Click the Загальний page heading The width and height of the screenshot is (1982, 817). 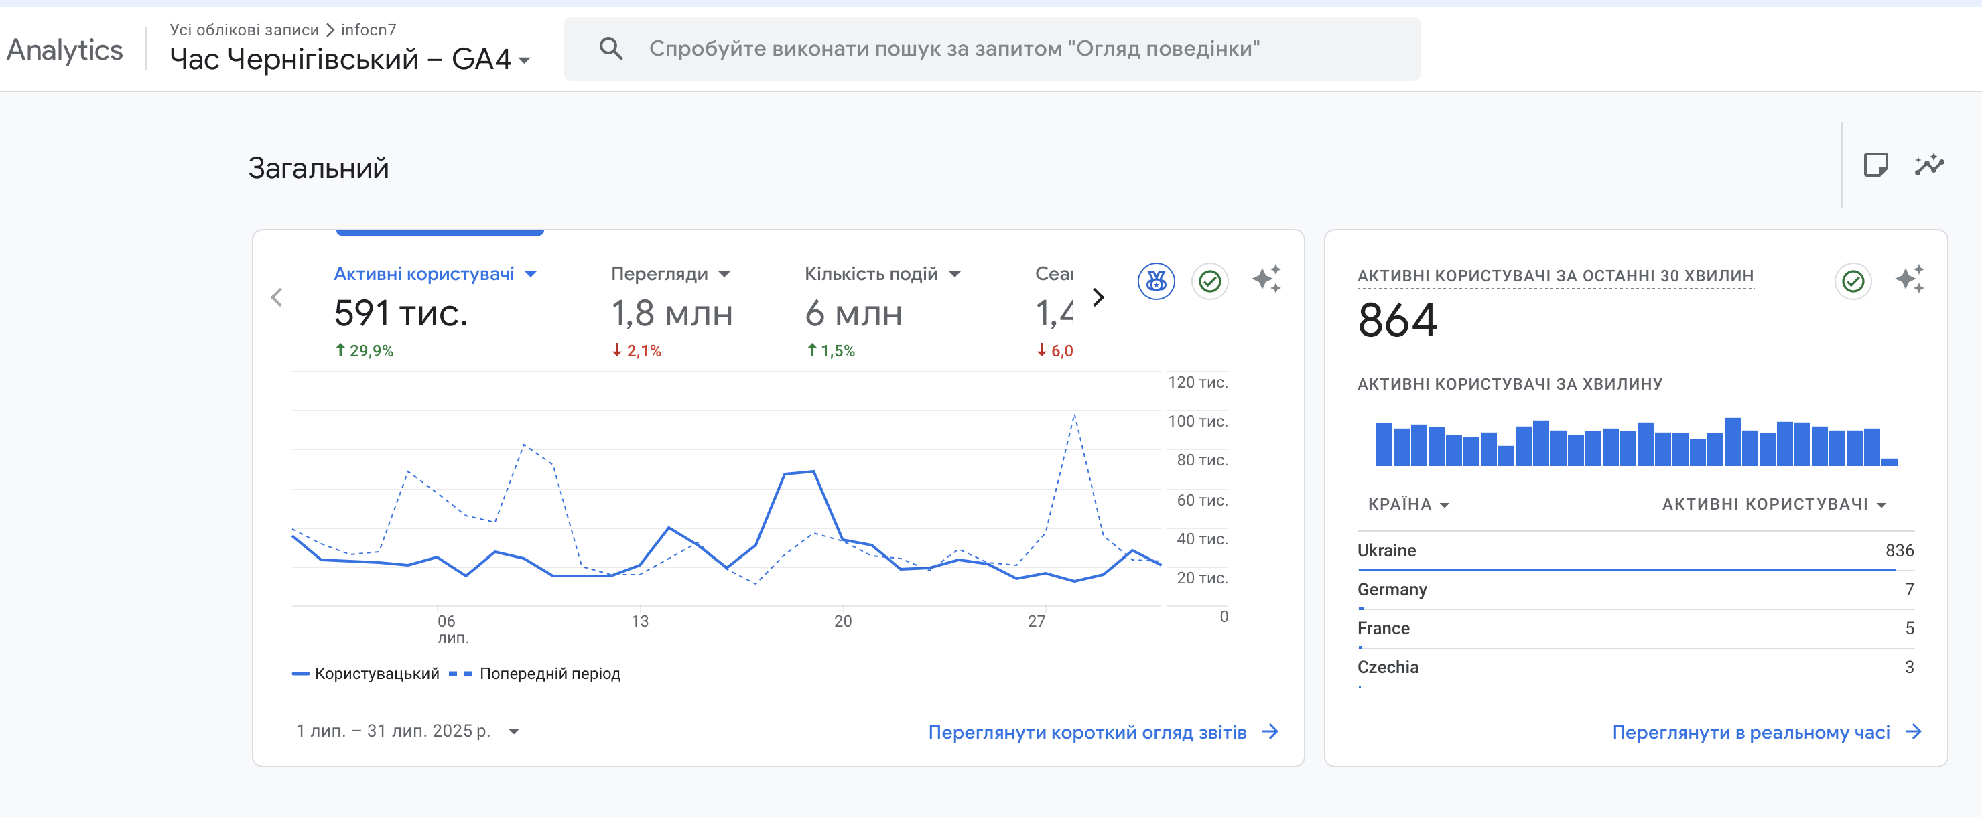(318, 169)
